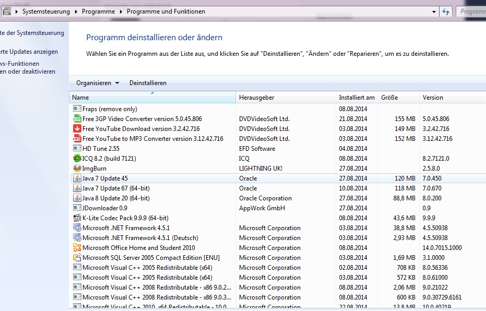
Task: Expand the arrow after Systemsteuerung breadcrumb
Action: pos(76,12)
